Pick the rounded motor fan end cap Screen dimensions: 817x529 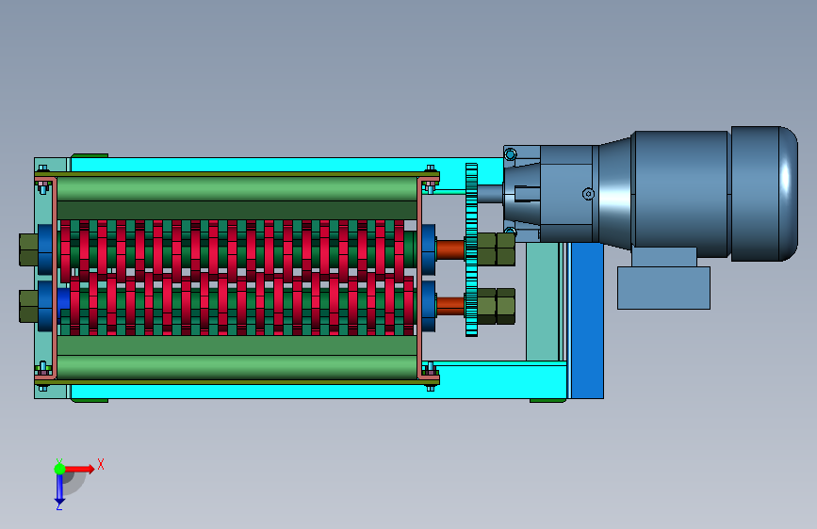[x=764, y=194]
